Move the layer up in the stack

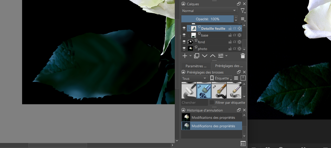point(213,56)
